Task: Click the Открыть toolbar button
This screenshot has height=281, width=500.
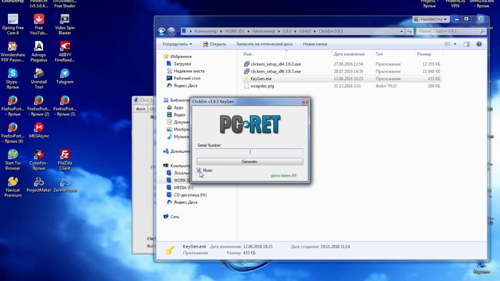Action: (x=214, y=44)
